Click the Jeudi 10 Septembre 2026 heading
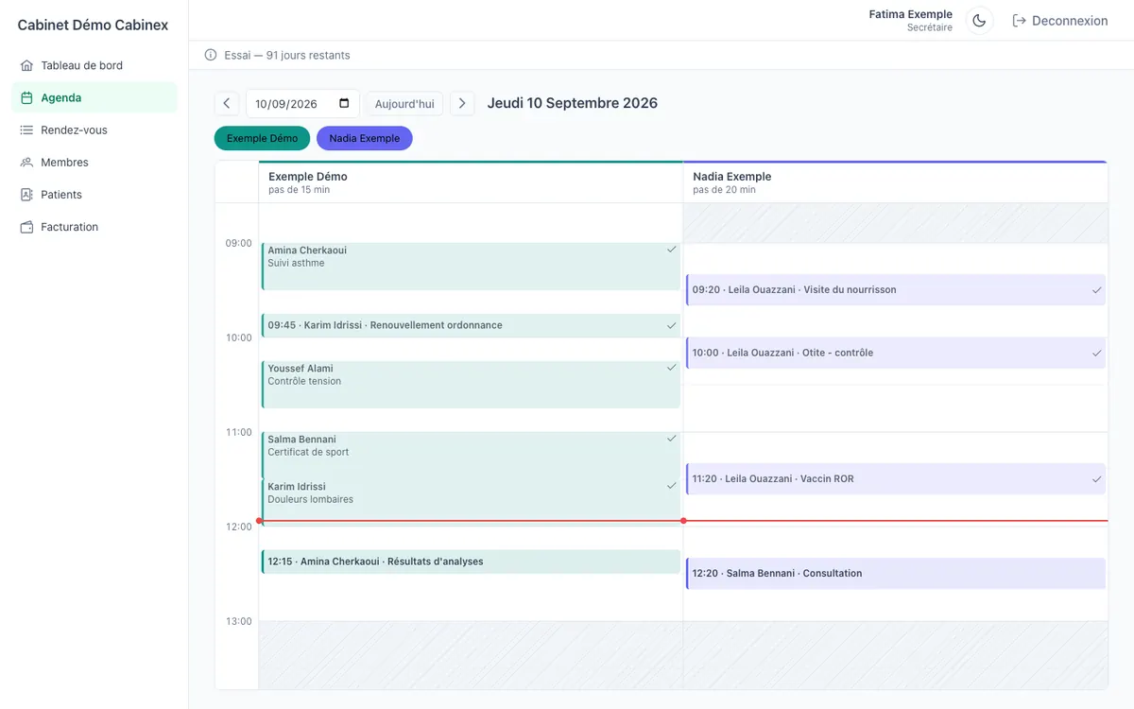Image resolution: width=1134 pixels, height=709 pixels. pos(573,103)
